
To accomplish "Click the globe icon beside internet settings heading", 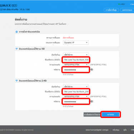I will pos(17,32).
